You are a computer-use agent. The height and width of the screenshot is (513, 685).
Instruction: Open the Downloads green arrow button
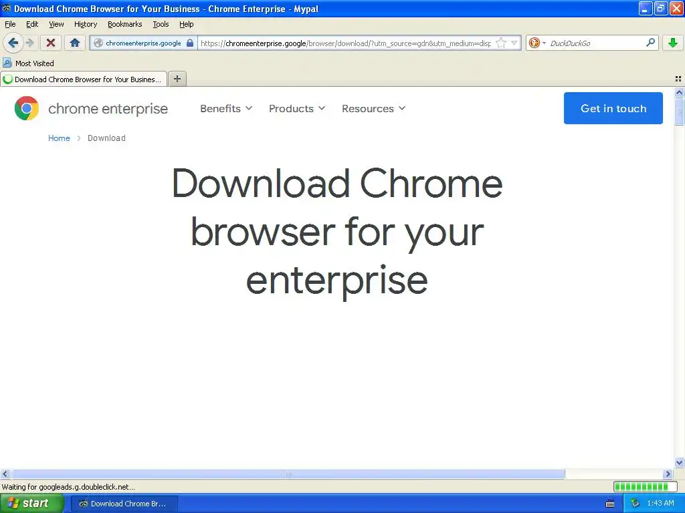pos(673,43)
